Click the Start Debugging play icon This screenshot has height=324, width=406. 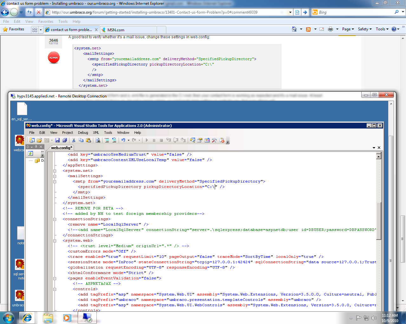147,140
